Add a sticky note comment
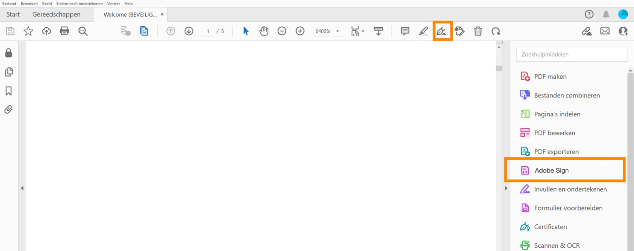The height and width of the screenshot is (251, 634). tap(405, 31)
